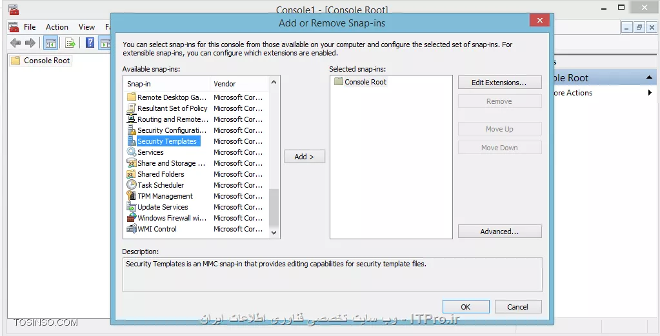Select the Update Services snap-in row
The image size is (660, 336).
tap(196, 206)
